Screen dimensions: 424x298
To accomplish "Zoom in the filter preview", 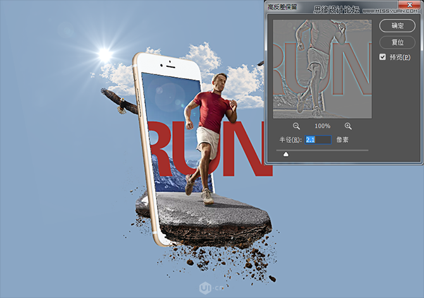I will click(348, 126).
